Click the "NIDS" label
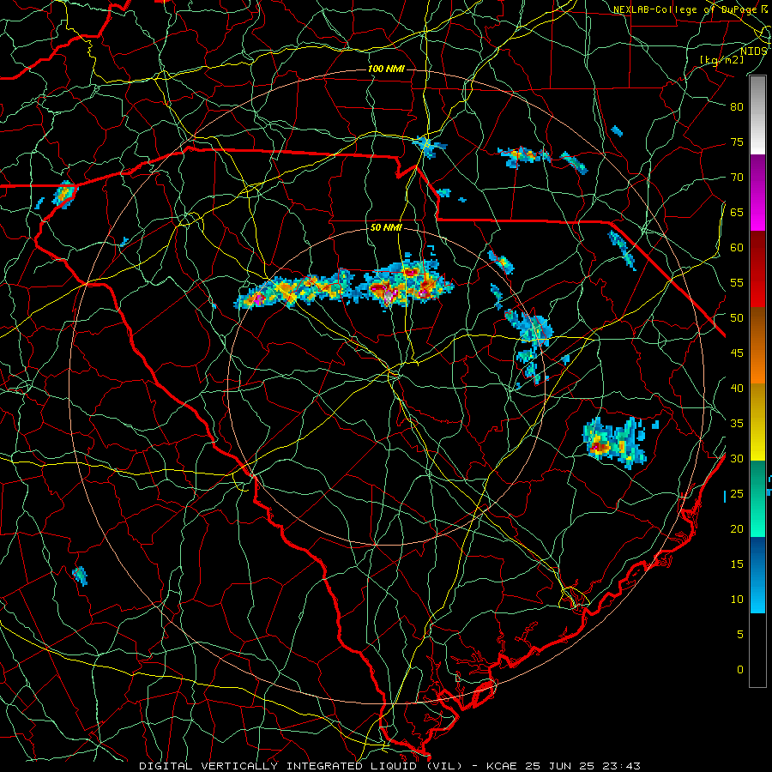772x772 pixels. (x=753, y=51)
